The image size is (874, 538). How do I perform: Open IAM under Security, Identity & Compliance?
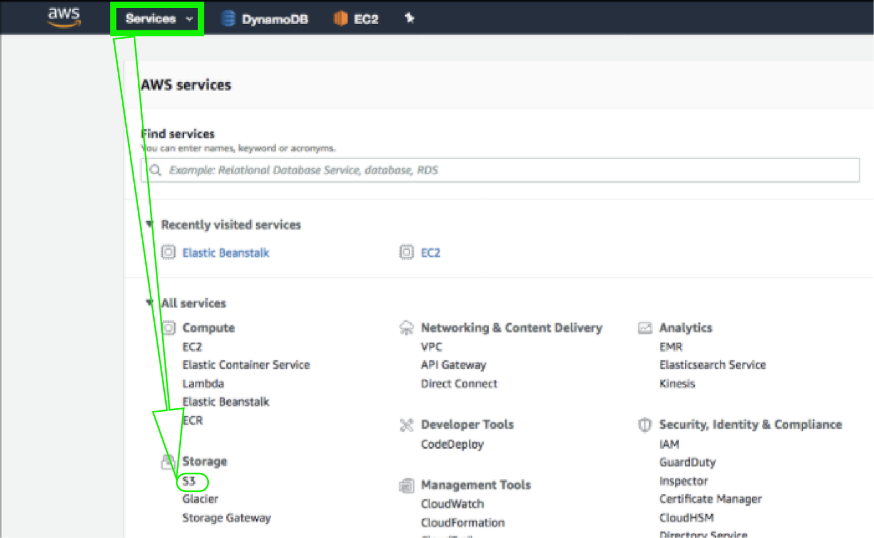pos(669,444)
